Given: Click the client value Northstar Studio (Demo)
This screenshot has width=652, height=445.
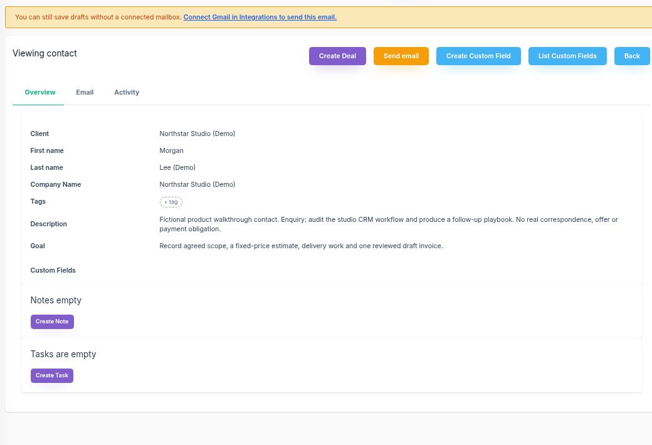Looking at the screenshot, I should pos(197,133).
